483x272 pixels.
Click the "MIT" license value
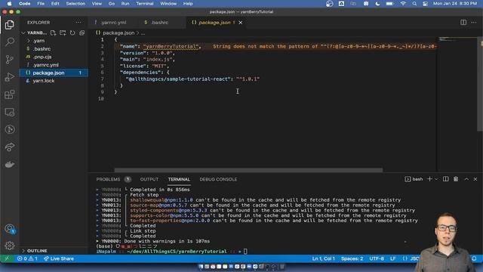coord(159,66)
